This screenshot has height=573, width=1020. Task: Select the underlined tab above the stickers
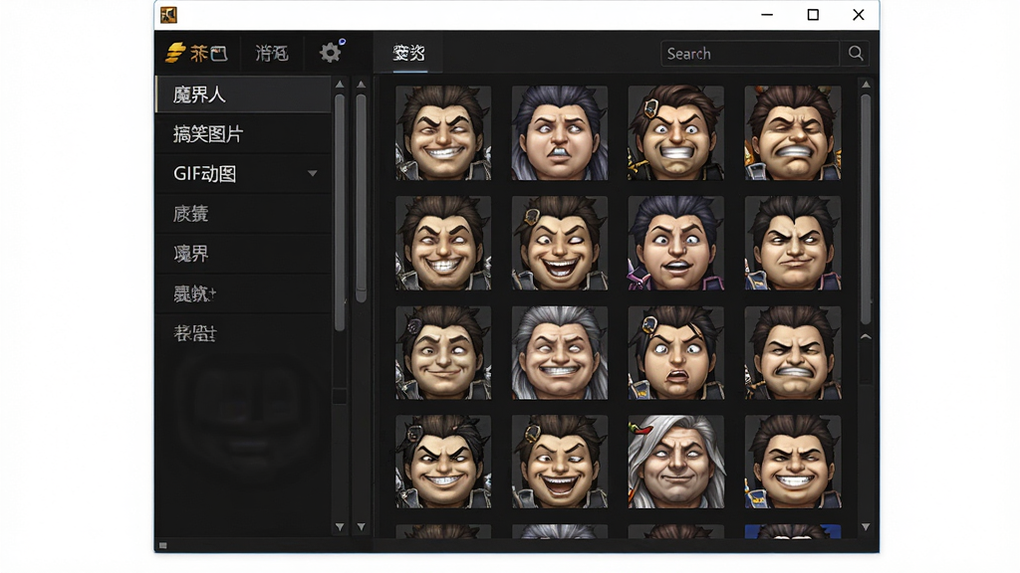(409, 54)
